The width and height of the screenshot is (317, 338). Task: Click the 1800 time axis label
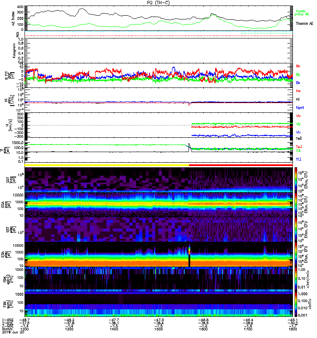point(292,329)
